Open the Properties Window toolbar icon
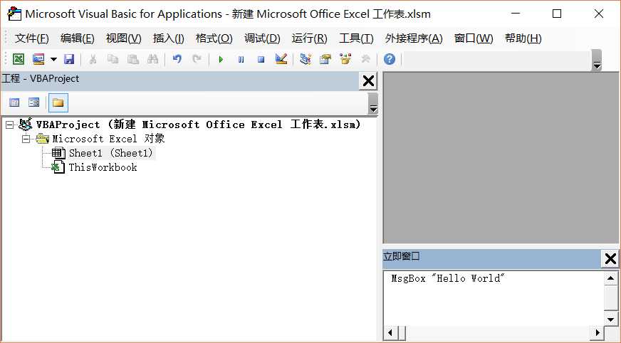 coord(325,59)
